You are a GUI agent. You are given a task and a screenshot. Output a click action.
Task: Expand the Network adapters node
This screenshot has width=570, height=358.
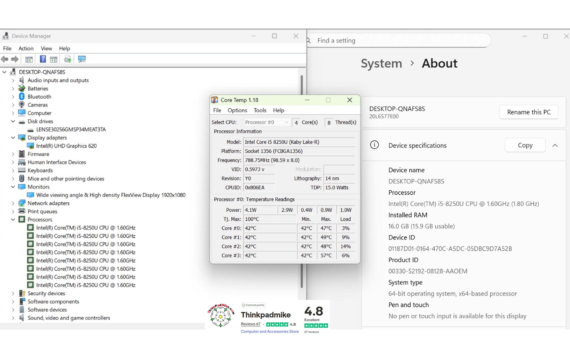(13, 203)
